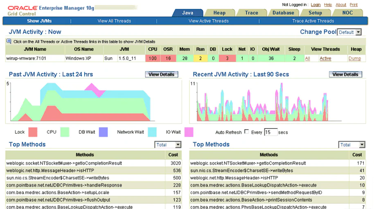Click View Details for Past JVM Activity
Image resolution: width=374 pixels, height=209 pixels.
tap(162, 74)
